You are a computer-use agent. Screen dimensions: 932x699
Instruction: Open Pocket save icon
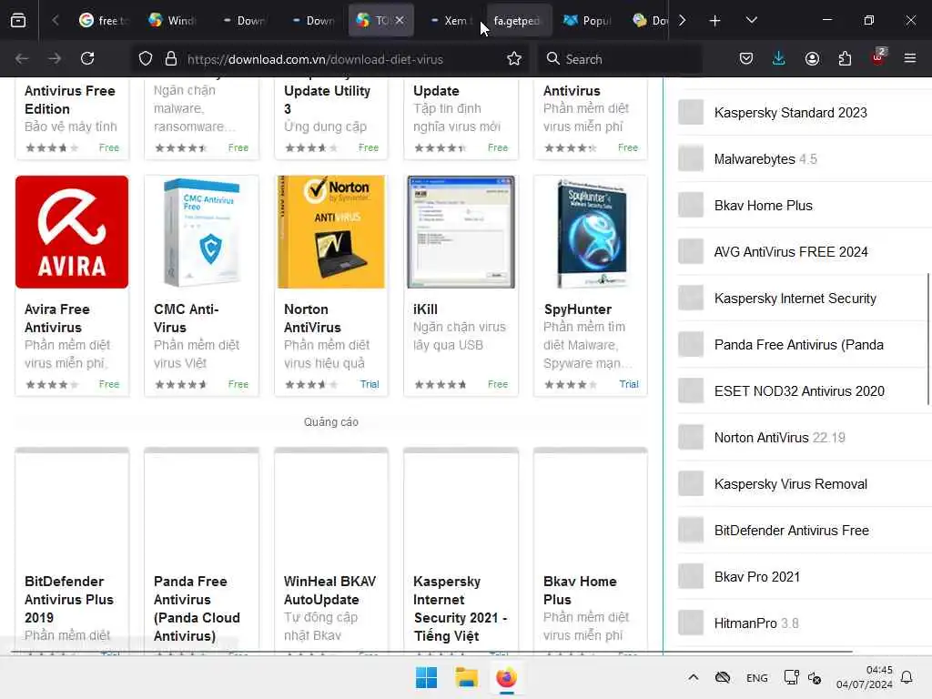(x=746, y=58)
